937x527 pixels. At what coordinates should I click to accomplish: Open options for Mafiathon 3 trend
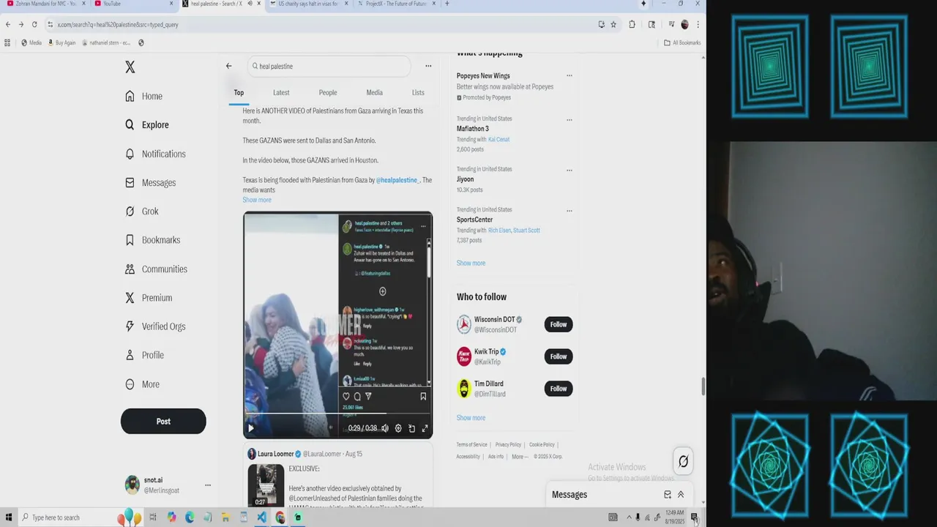click(x=569, y=119)
